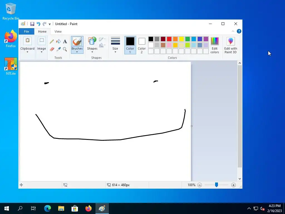Screen dimensions: 285x214
Task: Open Microsoft Store from taskbar
Action: pos(75,208)
